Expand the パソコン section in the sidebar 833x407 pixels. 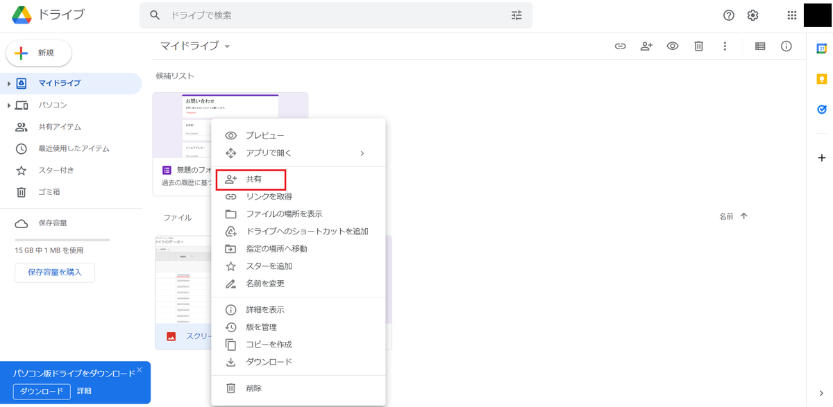(x=8, y=105)
